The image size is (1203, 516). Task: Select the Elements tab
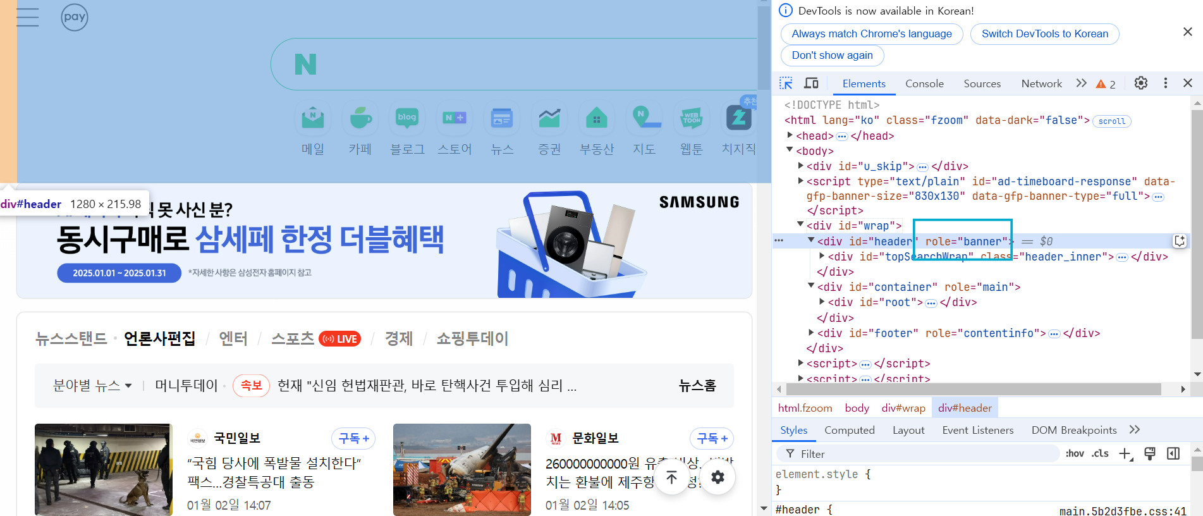pos(864,83)
